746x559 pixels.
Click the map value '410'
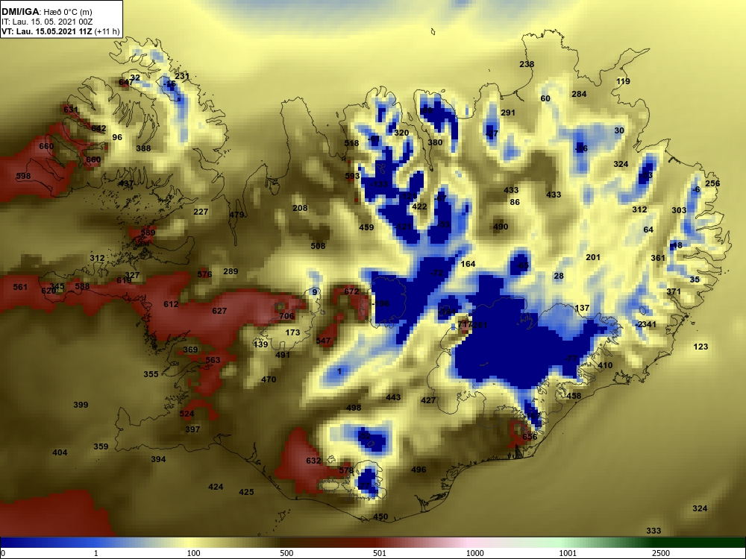click(605, 365)
